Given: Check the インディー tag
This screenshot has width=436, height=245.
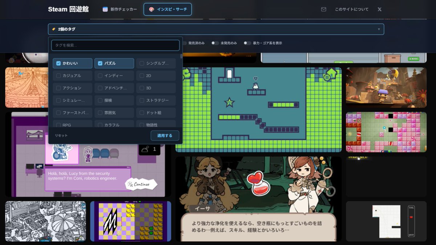Looking at the screenshot, I should (x=114, y=76).
